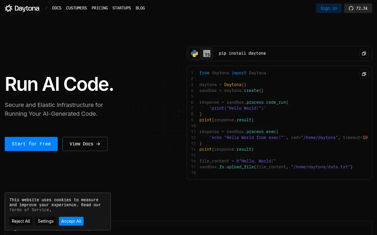The image size is (377, 235).
Task: Click the Sign in button
Action: pyautogui.click(x=329, y=8)
